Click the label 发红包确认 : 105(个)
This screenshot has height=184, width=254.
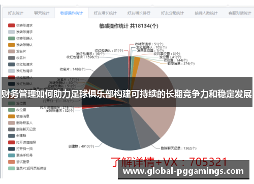(x=151, y=47)
